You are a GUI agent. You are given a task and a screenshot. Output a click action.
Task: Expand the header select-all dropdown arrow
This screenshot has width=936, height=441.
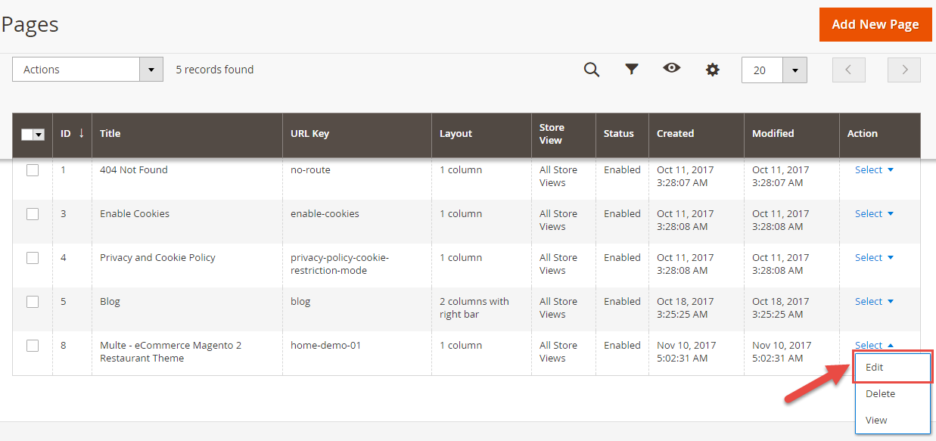click(39, 135)
